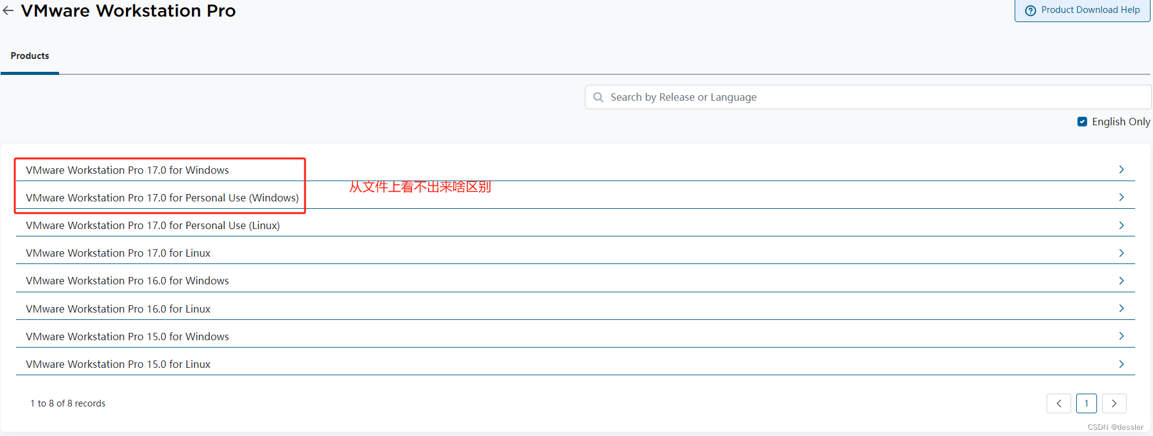
Task: Select page 1 in pagination
Action: 1087,403
